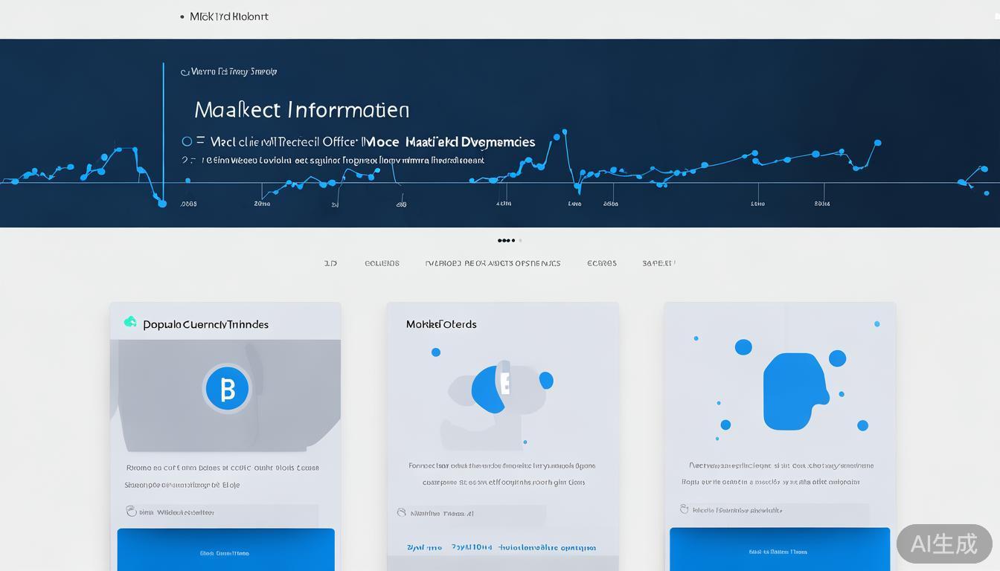Click the small icon above middle card's blue link

(402, 512)
